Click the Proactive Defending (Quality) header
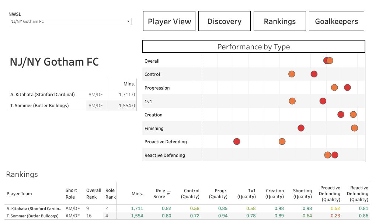Viewport: 379px width, 224px height. tap(330, 193)
